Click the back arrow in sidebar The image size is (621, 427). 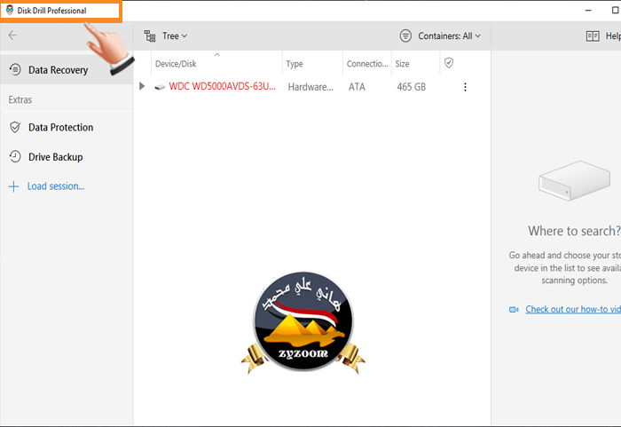(12, 36)
